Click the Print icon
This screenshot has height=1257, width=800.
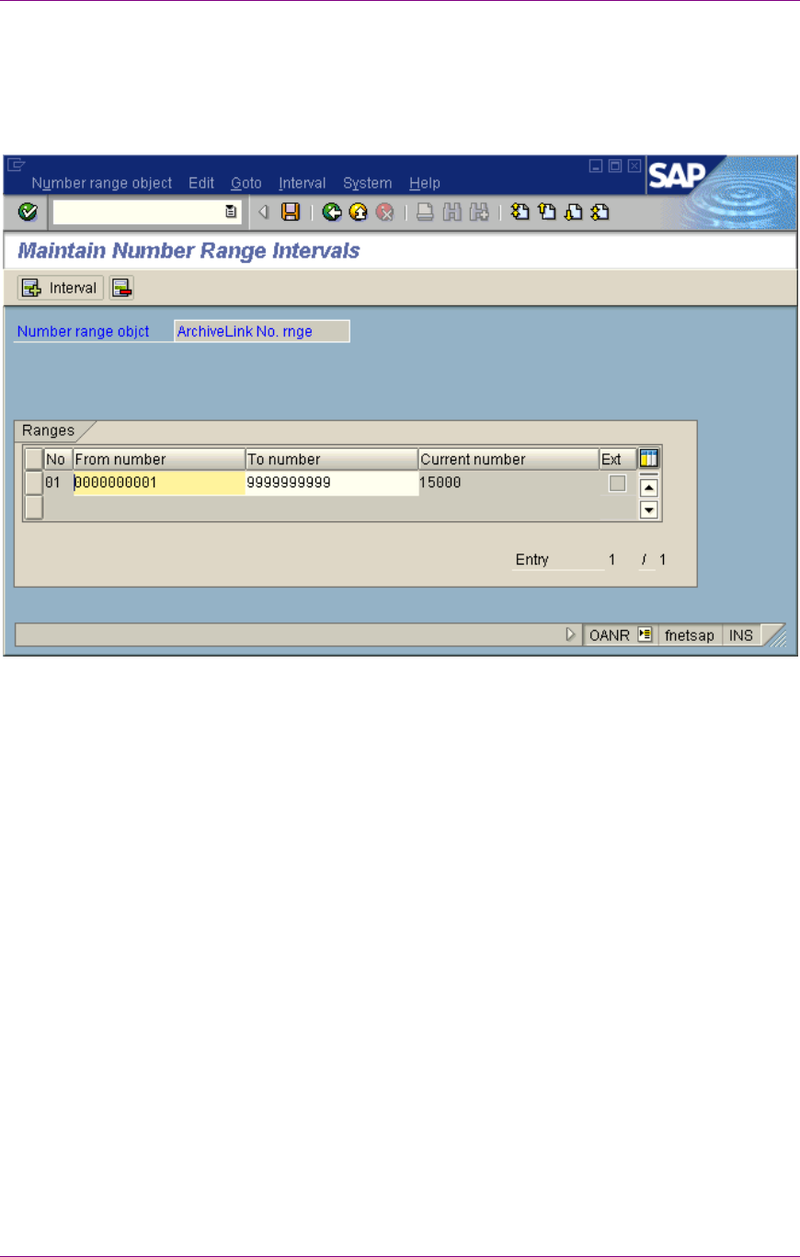425,212
